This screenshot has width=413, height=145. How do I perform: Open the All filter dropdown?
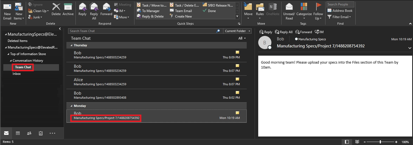242,38
